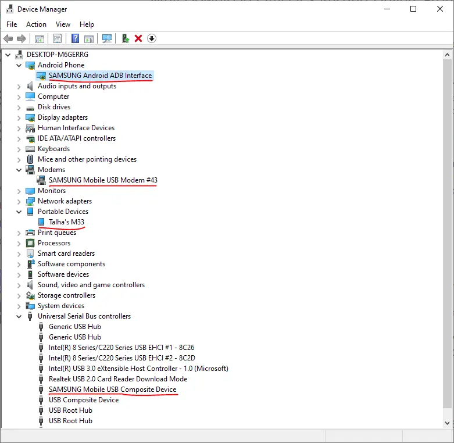
Task: Click the Device Manager title bar icon
Action: coord(9,9)
